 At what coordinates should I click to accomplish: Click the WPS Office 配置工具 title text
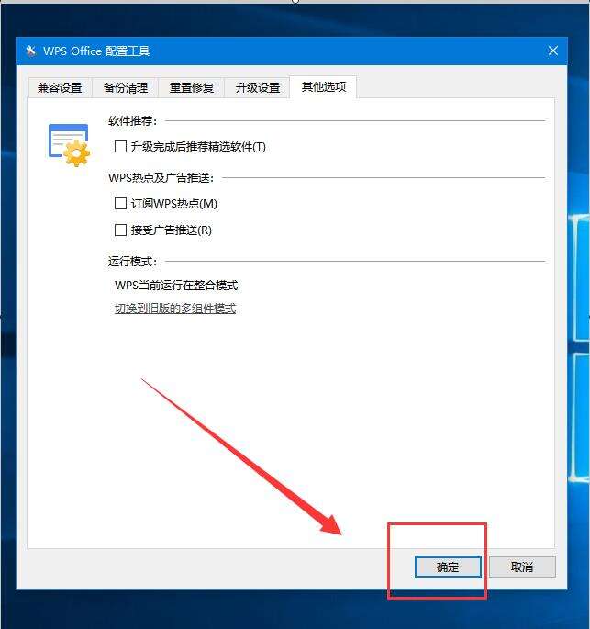click(x=96, y=51)
